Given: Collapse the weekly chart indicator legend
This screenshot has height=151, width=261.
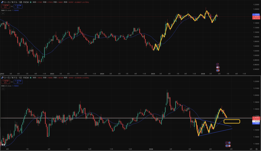Looking at the screenshot, I should [x=3, y=13].
